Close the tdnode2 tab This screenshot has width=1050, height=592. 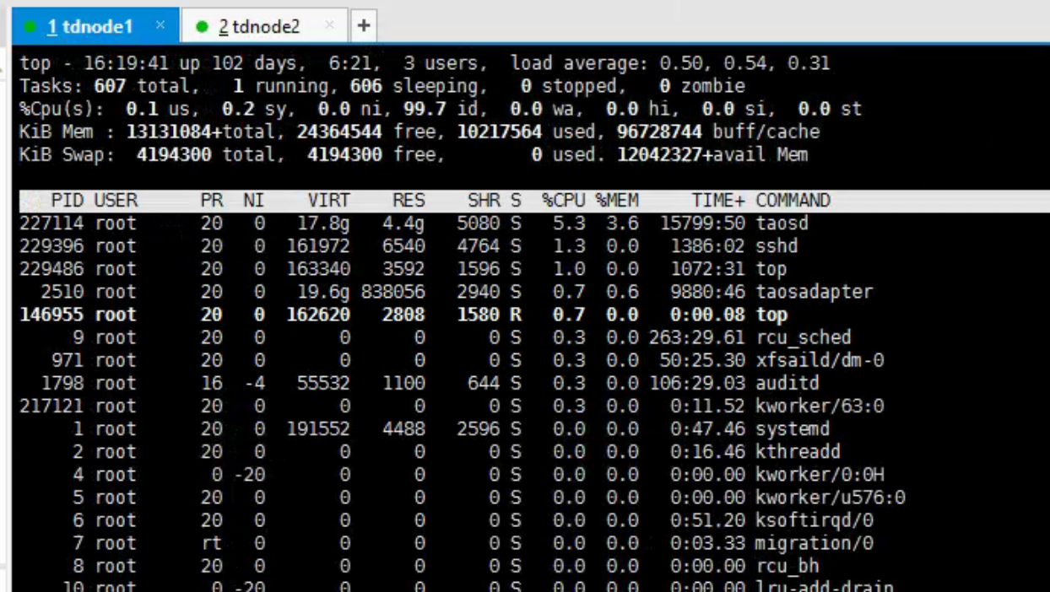pyautogui.click(x=329, y=25)
